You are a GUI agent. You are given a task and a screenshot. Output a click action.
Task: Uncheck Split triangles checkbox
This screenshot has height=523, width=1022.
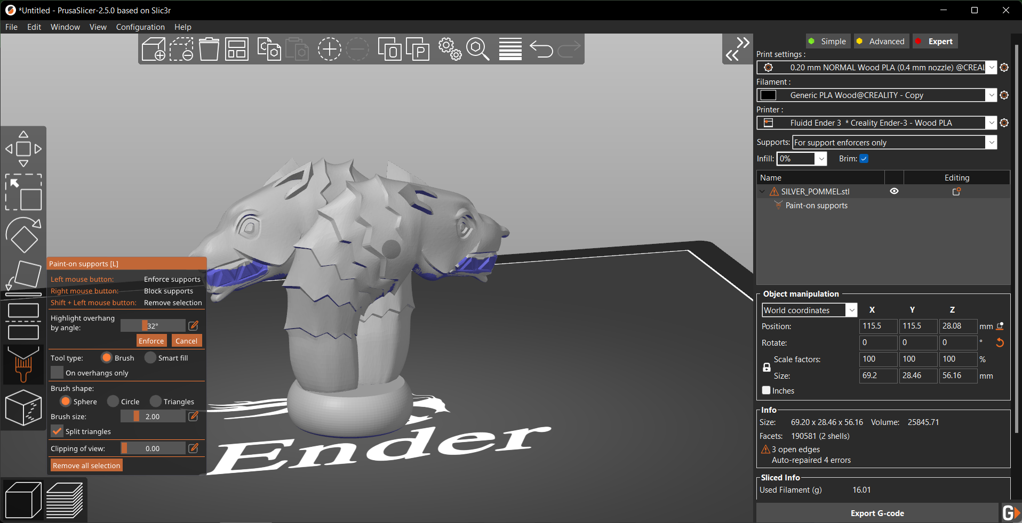coord(57,431)
